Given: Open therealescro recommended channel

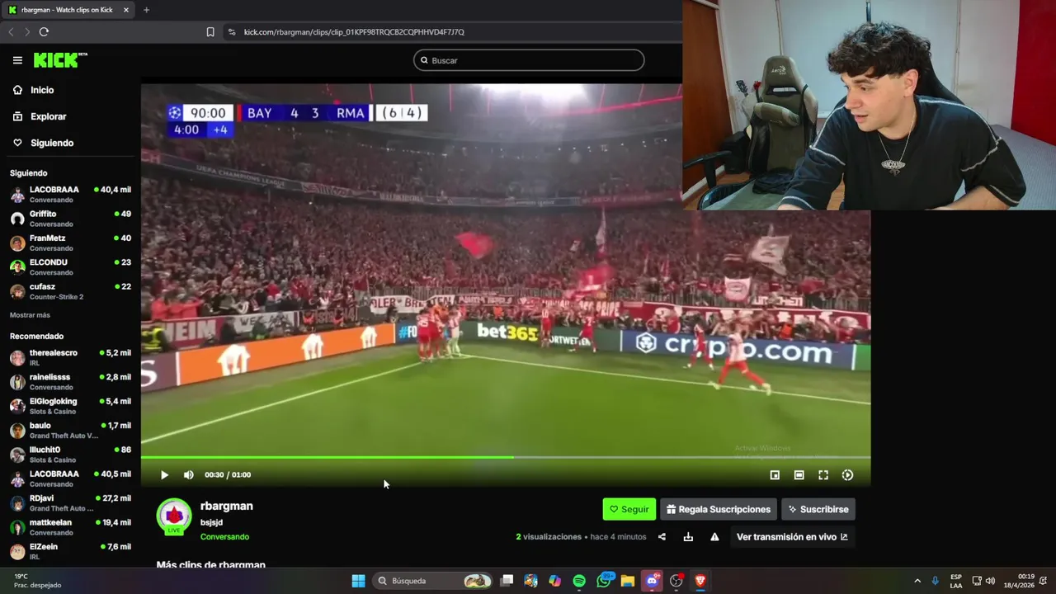Looking at the screenshot, I should coord(70,357).
